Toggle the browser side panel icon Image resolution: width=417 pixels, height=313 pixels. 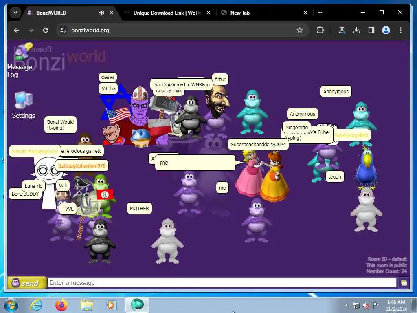[x=371, y=30]
